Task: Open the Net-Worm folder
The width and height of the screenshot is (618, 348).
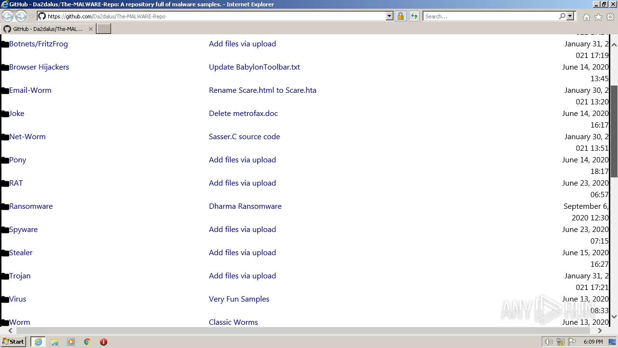Action: [x=28, y=136]
